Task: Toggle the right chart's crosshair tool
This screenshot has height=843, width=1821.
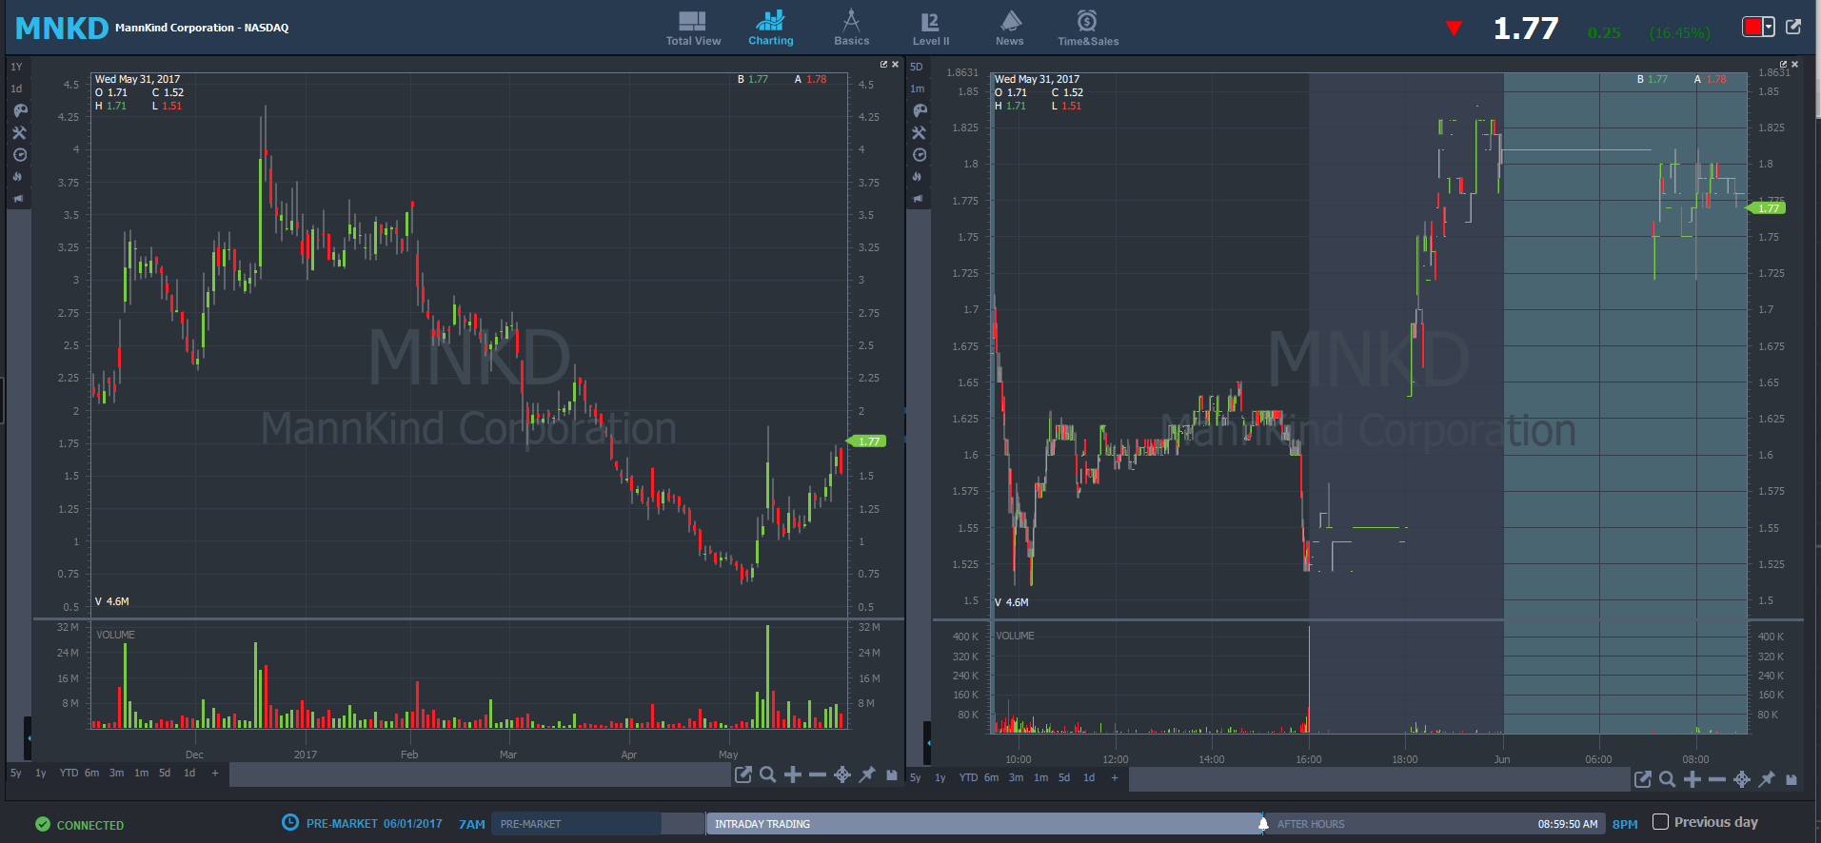Action: click(x=1742, y=779)
